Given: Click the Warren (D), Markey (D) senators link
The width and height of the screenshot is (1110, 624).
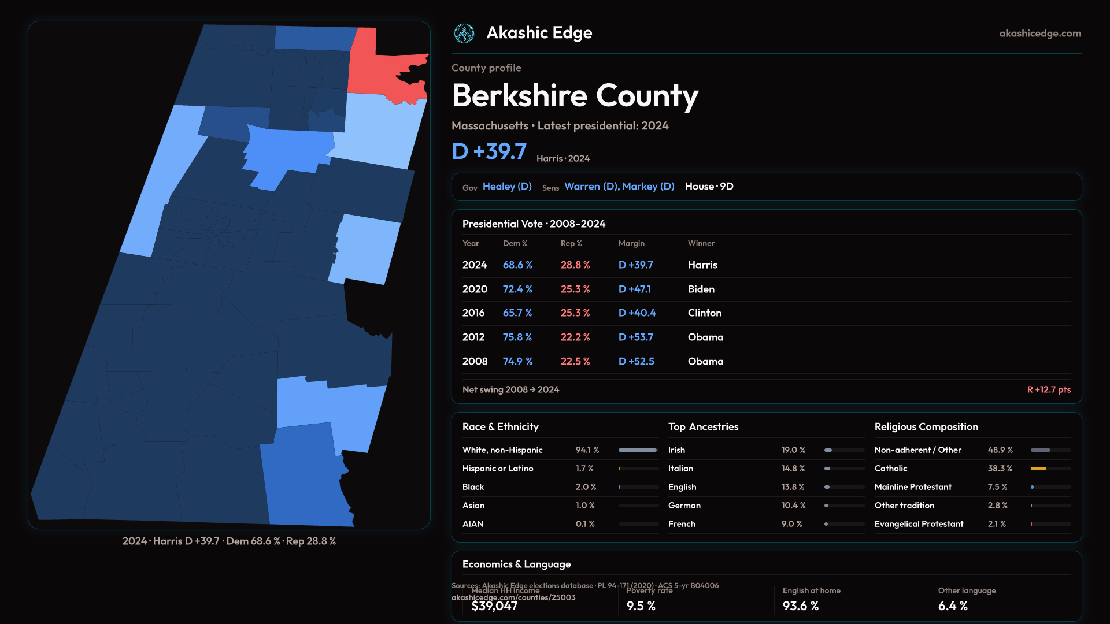Looking at the screenshot, I should tap(619, 187).
